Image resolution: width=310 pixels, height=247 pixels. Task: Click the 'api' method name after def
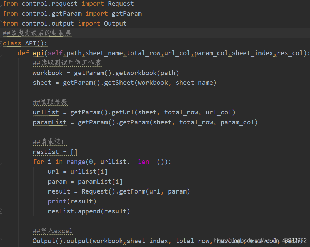[38, 53]
